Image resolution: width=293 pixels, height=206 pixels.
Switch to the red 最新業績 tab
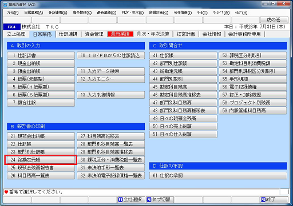[120, 34]
